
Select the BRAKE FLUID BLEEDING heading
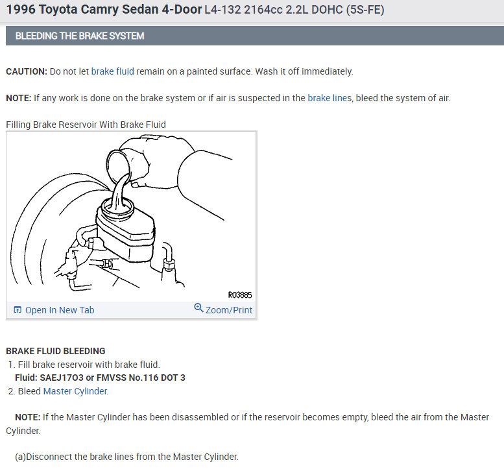click(56, 351)
